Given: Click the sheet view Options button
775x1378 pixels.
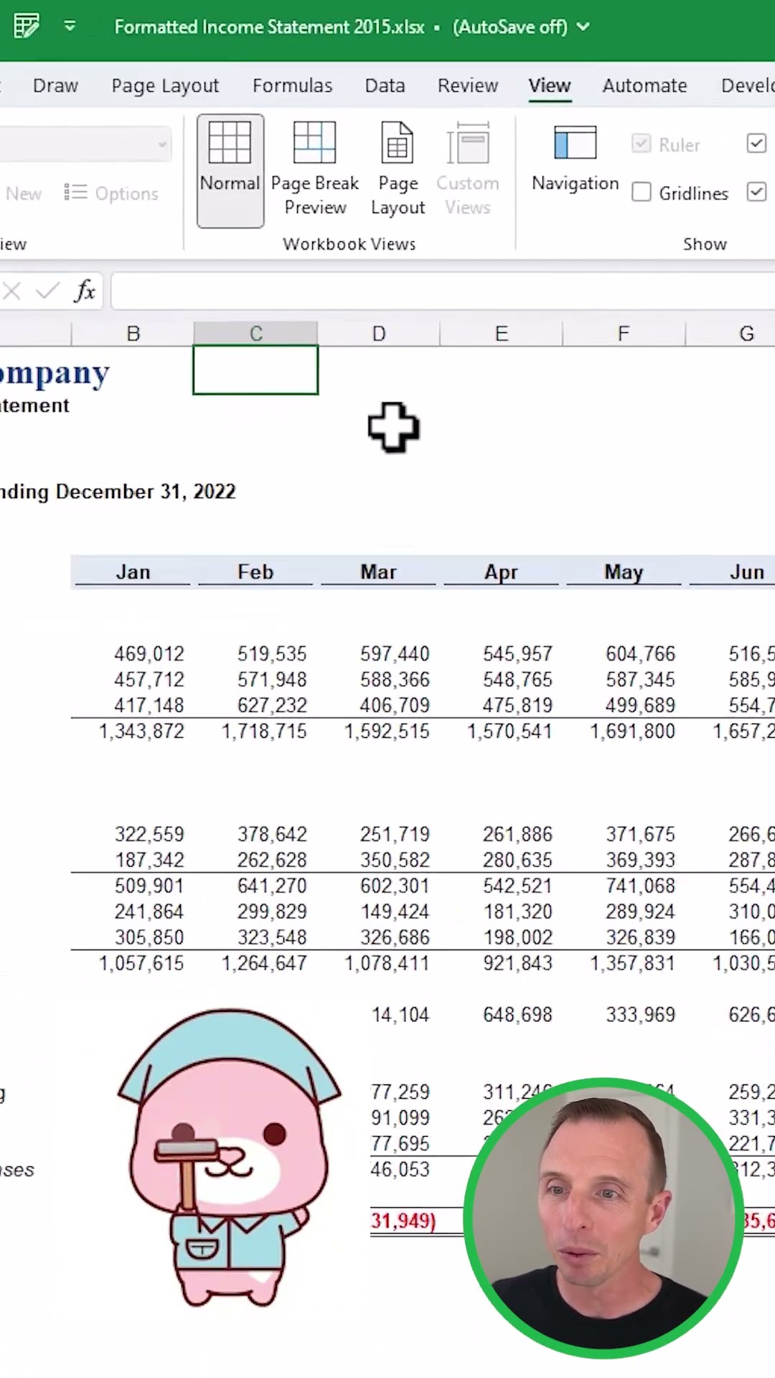Looking at the screenshot, I should pos(111,193).
